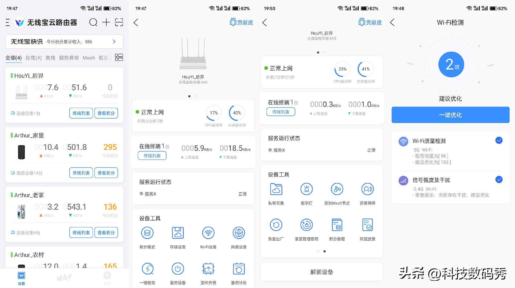
Task: Tap the 2项 detection result circle
Action: [451, 64]
